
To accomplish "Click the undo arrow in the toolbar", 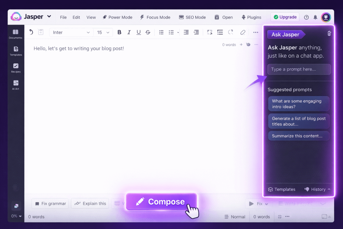I will coord(30,32).
